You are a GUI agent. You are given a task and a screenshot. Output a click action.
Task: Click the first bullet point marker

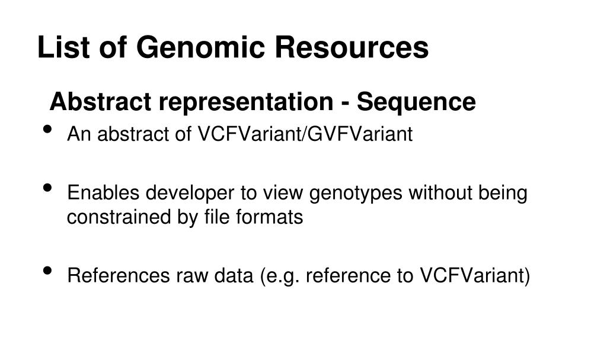pyautogui.click(x=47, y=129)
